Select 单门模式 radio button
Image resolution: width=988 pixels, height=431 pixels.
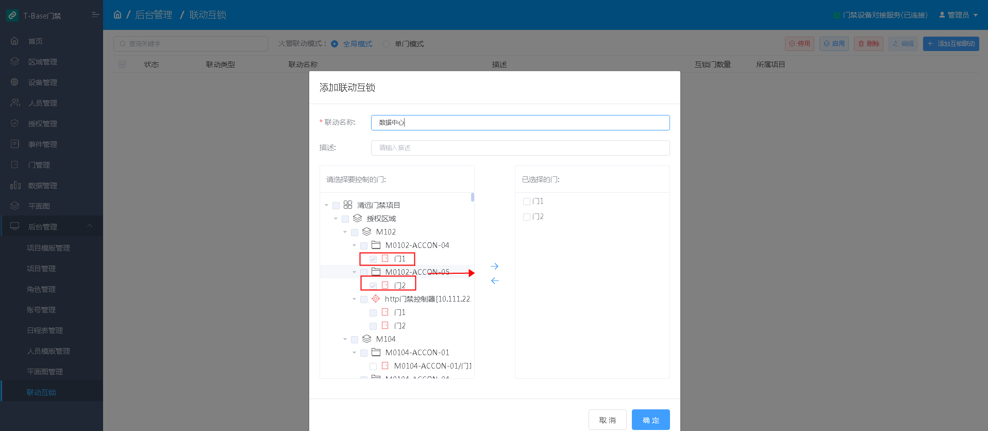click(386, 44)
